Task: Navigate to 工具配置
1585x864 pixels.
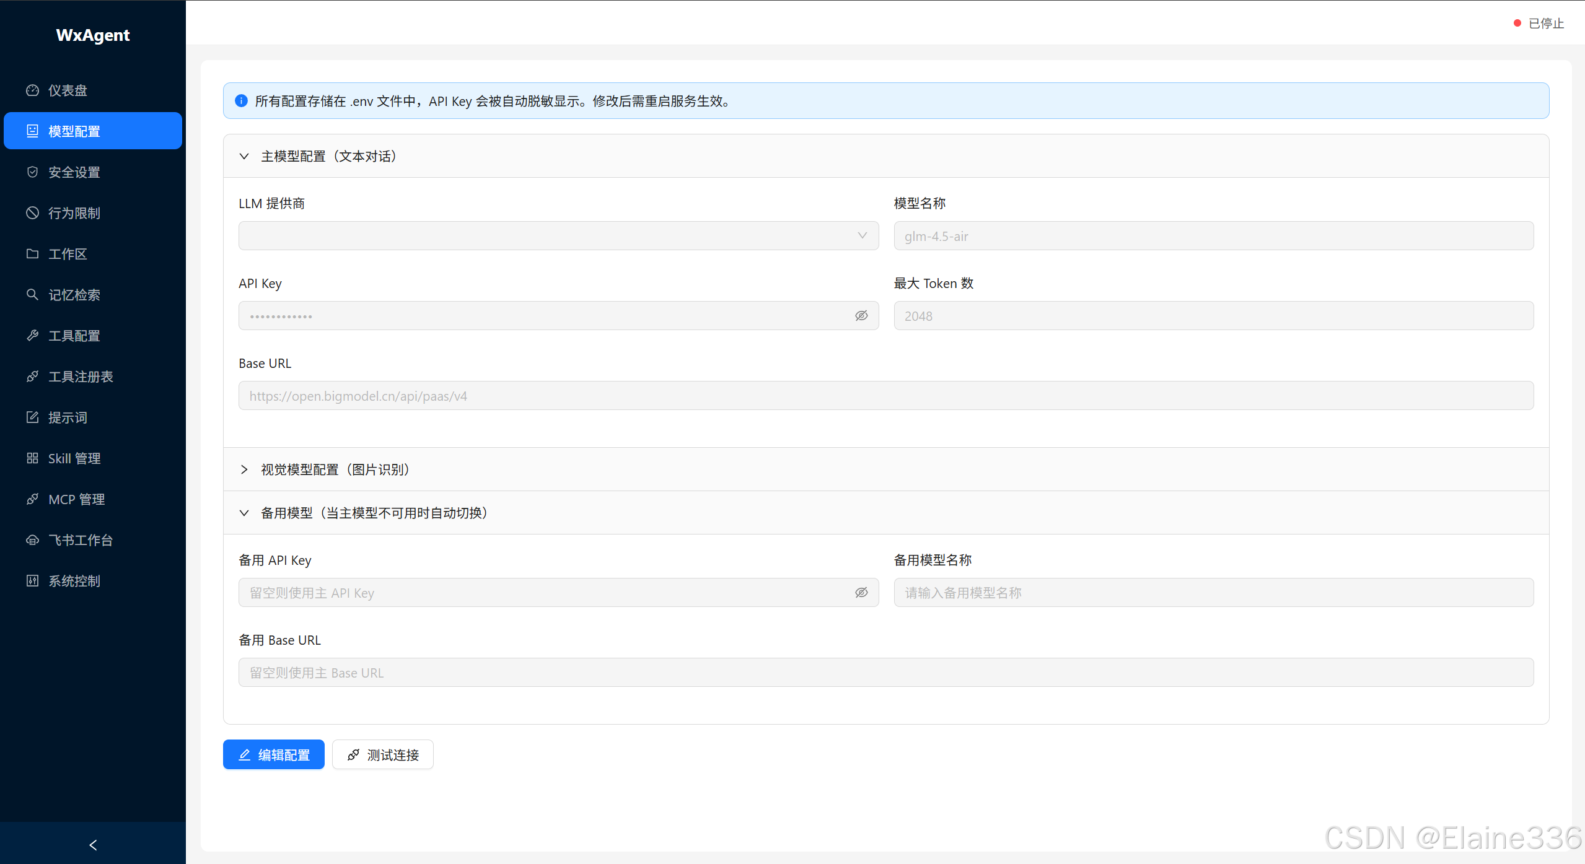Action: pos(93,336)
